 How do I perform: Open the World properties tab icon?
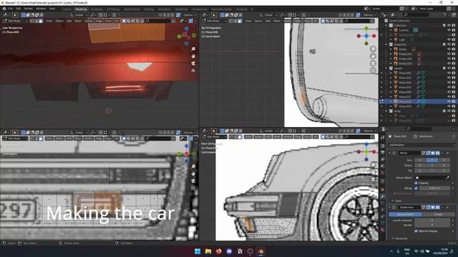[x=382, y=173]
